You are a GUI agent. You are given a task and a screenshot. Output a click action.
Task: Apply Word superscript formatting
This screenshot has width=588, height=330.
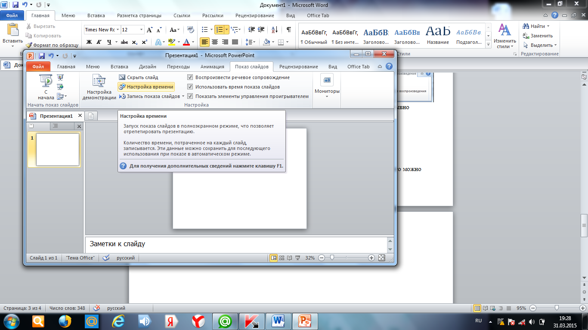pyautogui.click(x=144, y=42)
